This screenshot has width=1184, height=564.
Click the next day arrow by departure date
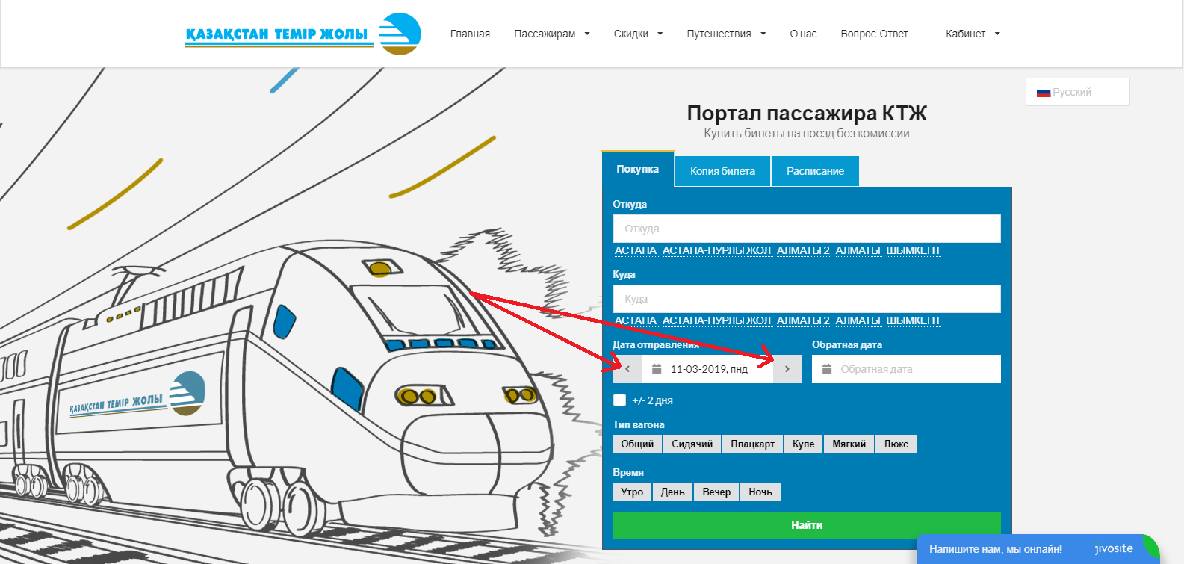coord(787,369)
